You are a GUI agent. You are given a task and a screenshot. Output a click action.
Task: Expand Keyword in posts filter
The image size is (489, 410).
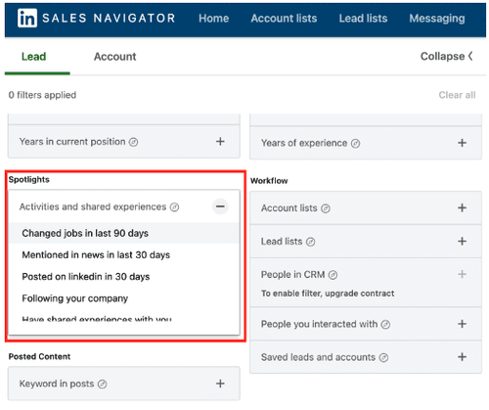click(x=220, y=384)
